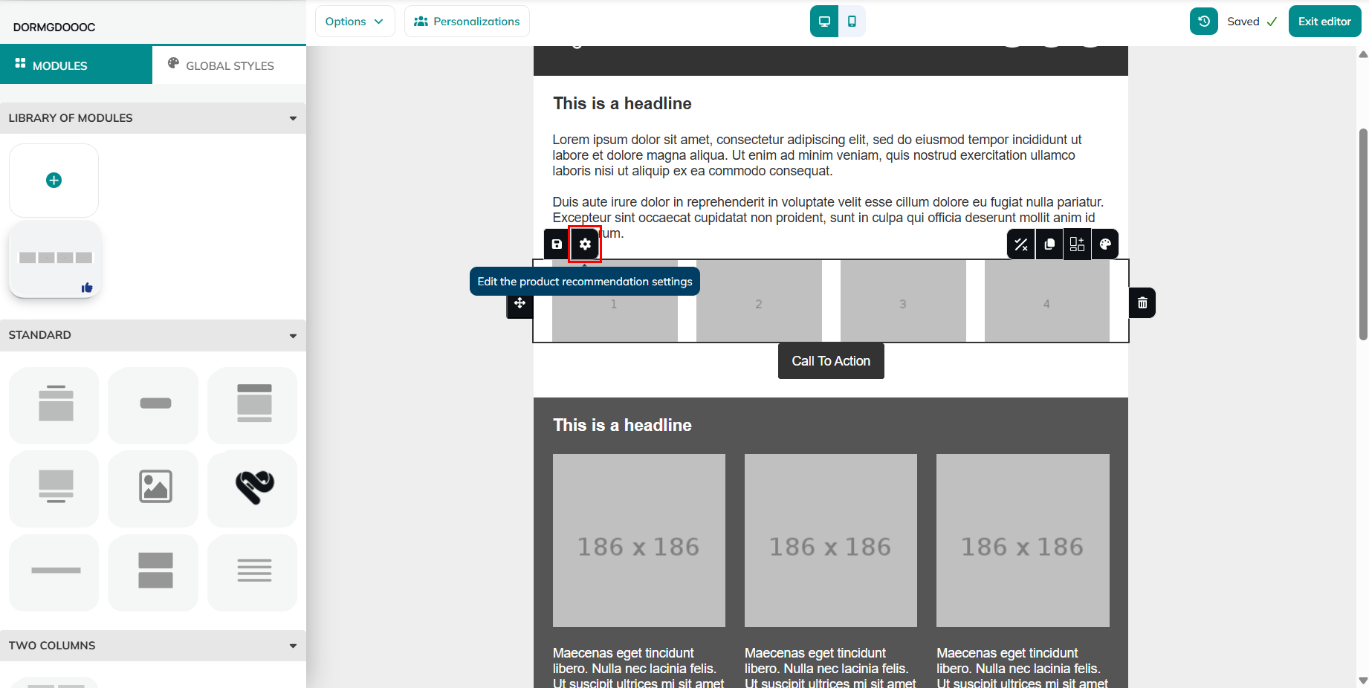The height and width of the screenshot is (688, 1369).
Task: Click the dark section 'This is a headline'
Action: [x=622, y=425]
